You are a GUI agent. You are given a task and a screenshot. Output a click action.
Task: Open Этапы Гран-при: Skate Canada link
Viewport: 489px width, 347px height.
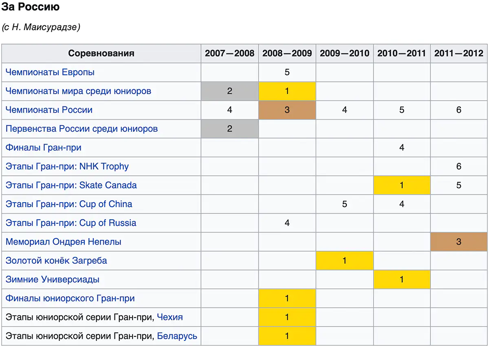pyautogui.click(x=71, y=186)
